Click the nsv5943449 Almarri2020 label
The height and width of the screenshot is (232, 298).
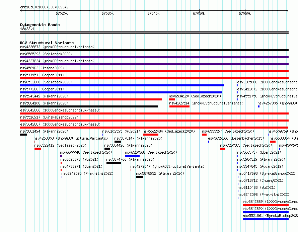coord(44,96)
